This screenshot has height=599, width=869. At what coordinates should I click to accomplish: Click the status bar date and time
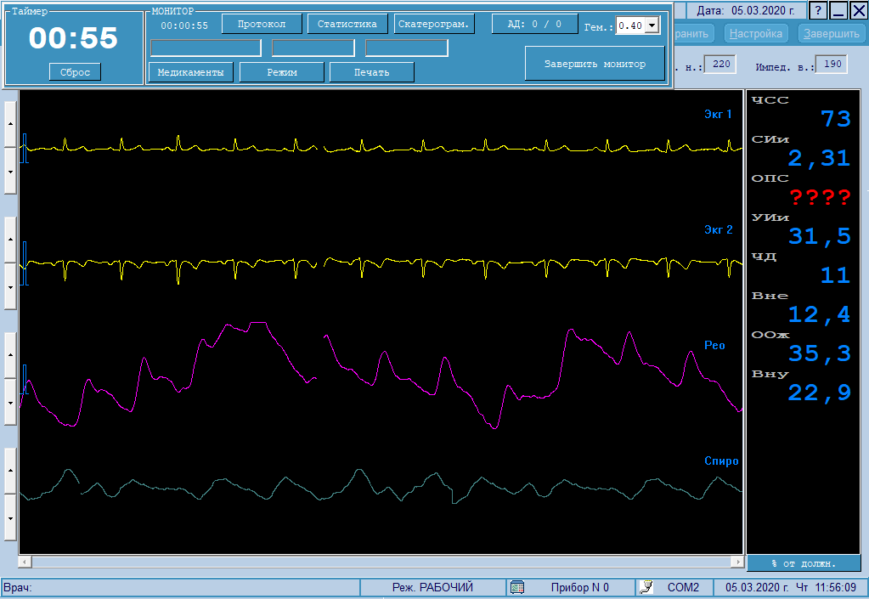[791, 587]
